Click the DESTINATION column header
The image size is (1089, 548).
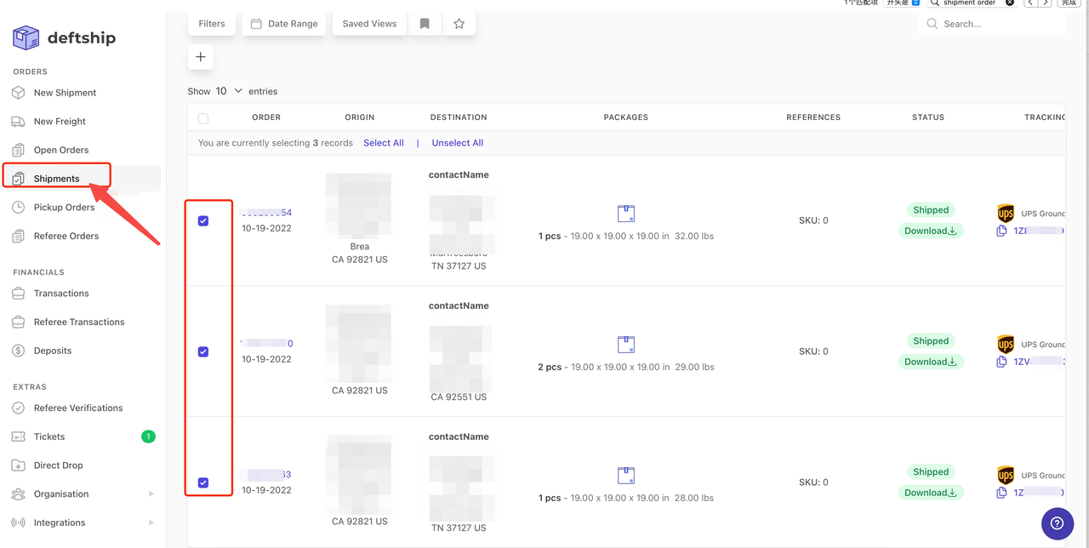pyautogui.click(x=459, y=117)
